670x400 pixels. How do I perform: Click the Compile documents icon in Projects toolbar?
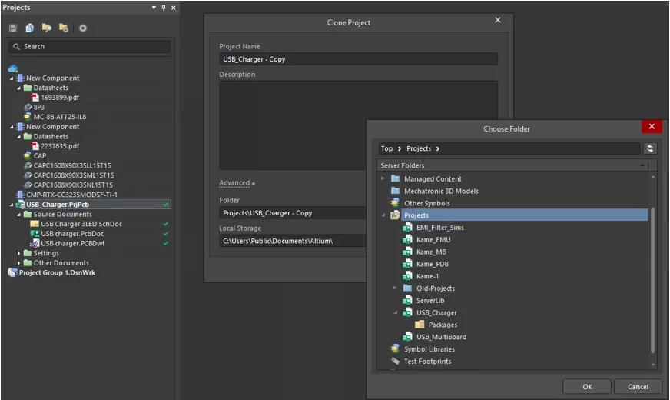click(x=30, y=28)
